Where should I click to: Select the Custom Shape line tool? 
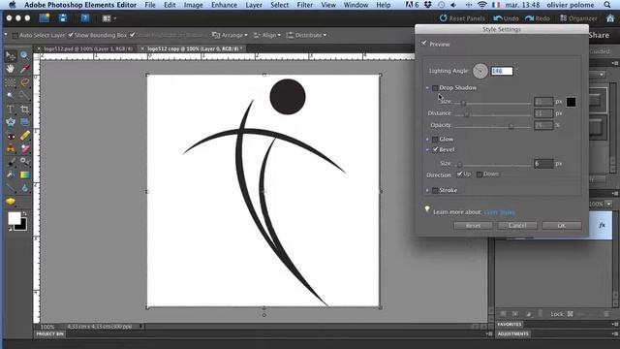point(11,188)
